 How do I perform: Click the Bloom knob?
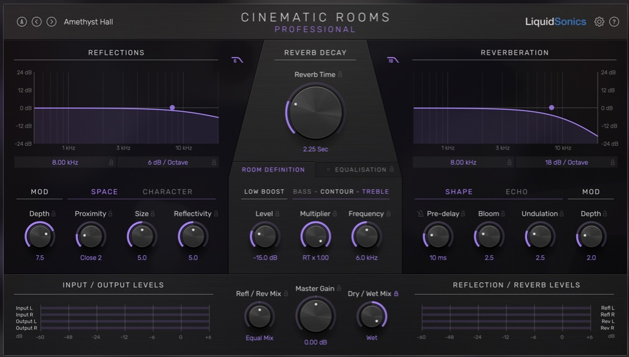coord(489,236)
